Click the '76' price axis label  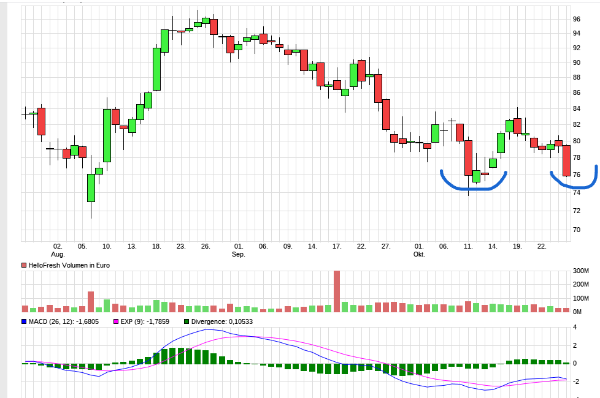point(576,175)
